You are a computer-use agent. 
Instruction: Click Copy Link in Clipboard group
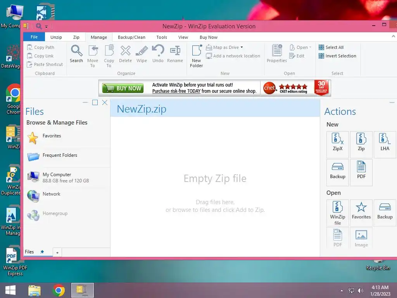coord(40,56)
